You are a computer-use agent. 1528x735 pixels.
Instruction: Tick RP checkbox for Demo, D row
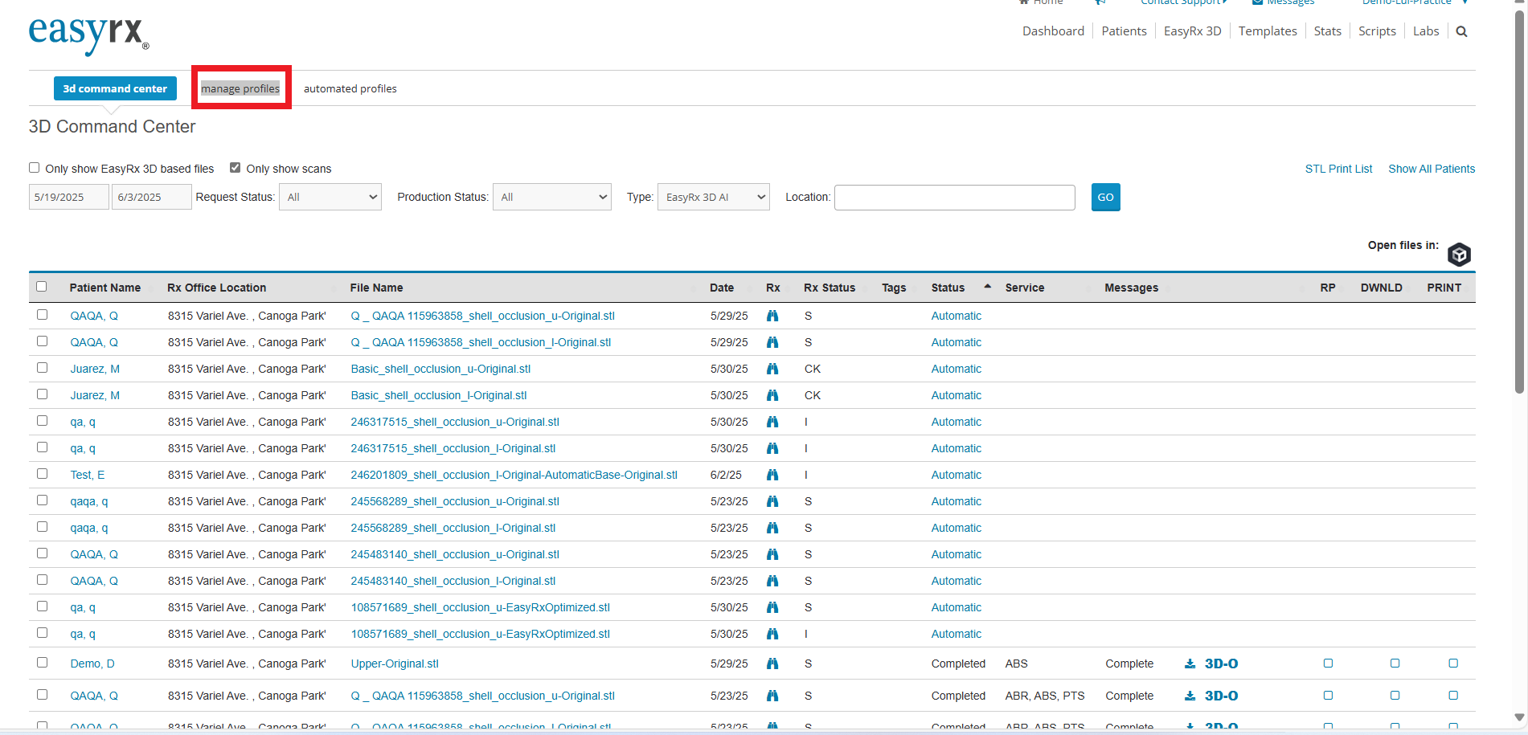(1328, 664)
